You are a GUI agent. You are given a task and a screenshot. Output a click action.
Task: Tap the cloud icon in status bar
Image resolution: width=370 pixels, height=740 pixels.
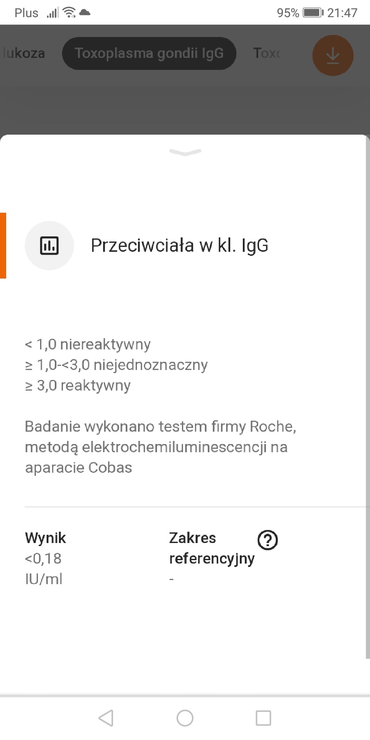click(85, 13)
